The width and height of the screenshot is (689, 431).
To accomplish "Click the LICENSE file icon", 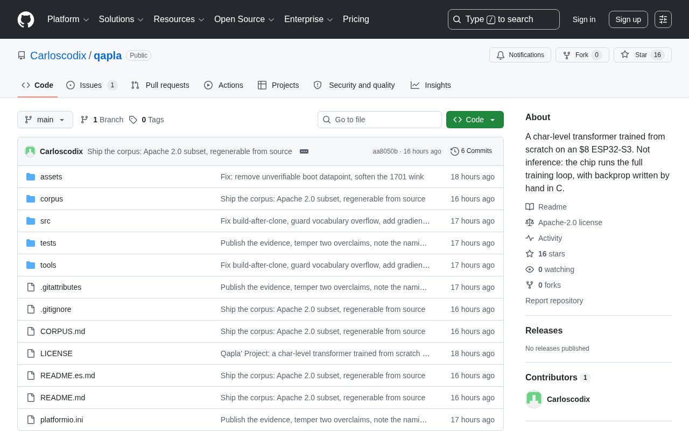I will (31, 353).
